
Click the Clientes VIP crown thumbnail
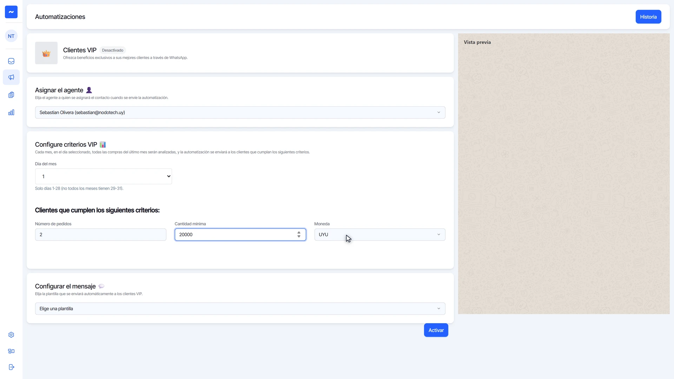(46, 53)
